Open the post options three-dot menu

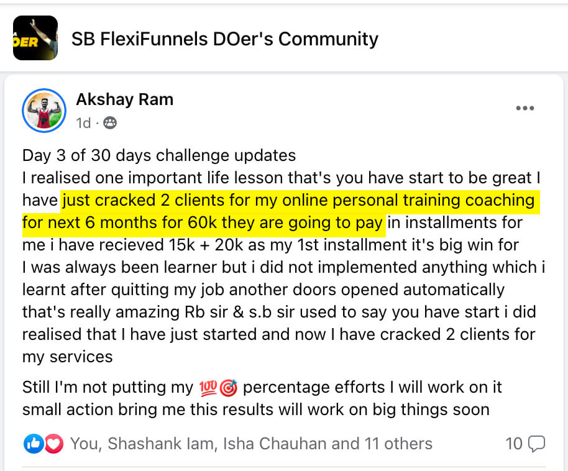point(525,107)
